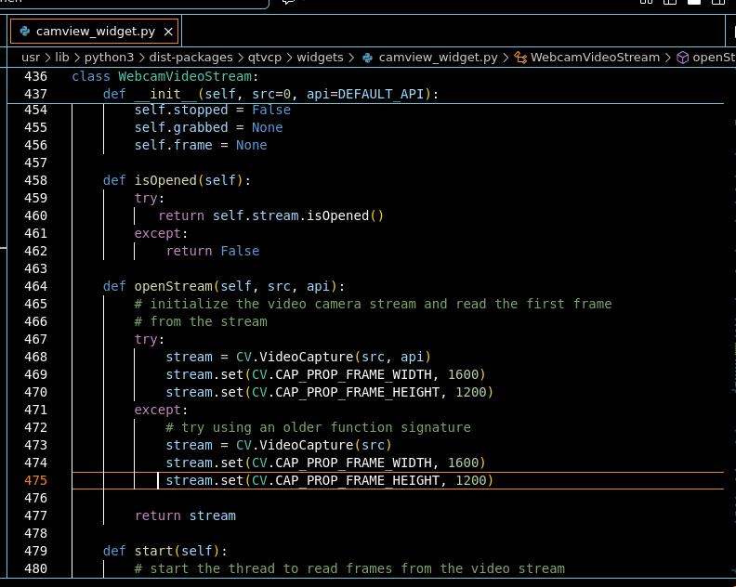736x587 pixels.
Task: Click the class symbol icon beside WebcamVideoStream
Action: tap(519, 58)
